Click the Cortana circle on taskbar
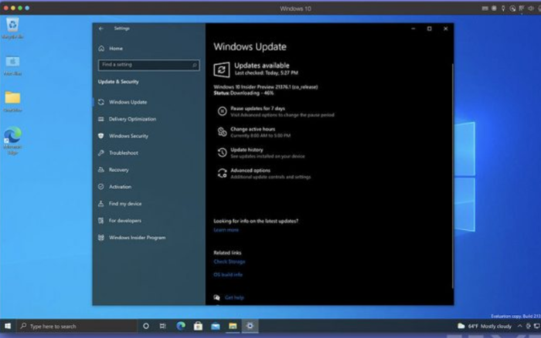This screenshot has width=541, height=338. pos(146,326)
